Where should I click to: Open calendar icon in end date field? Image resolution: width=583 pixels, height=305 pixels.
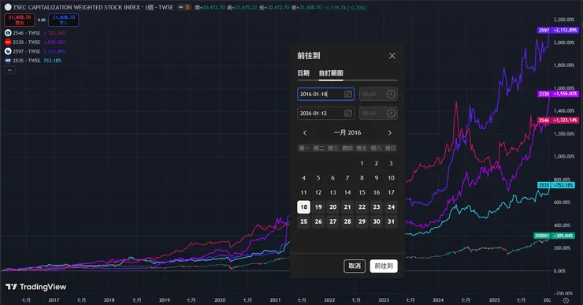[348, 113]
